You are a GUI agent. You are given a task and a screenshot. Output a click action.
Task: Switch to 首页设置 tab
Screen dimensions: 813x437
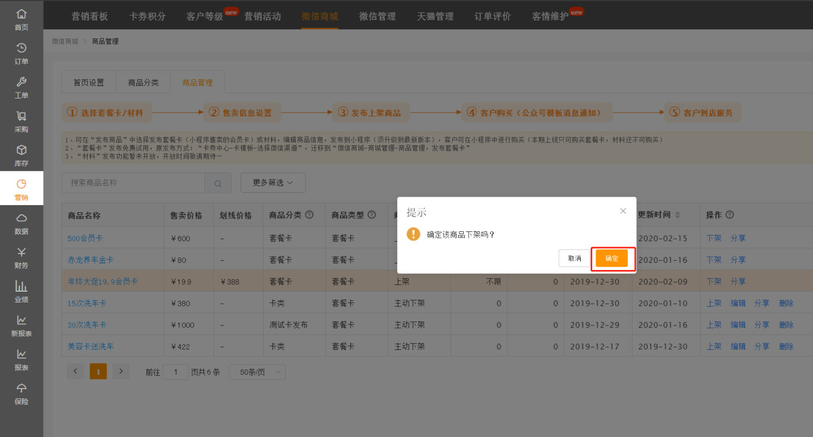(89, 83)
